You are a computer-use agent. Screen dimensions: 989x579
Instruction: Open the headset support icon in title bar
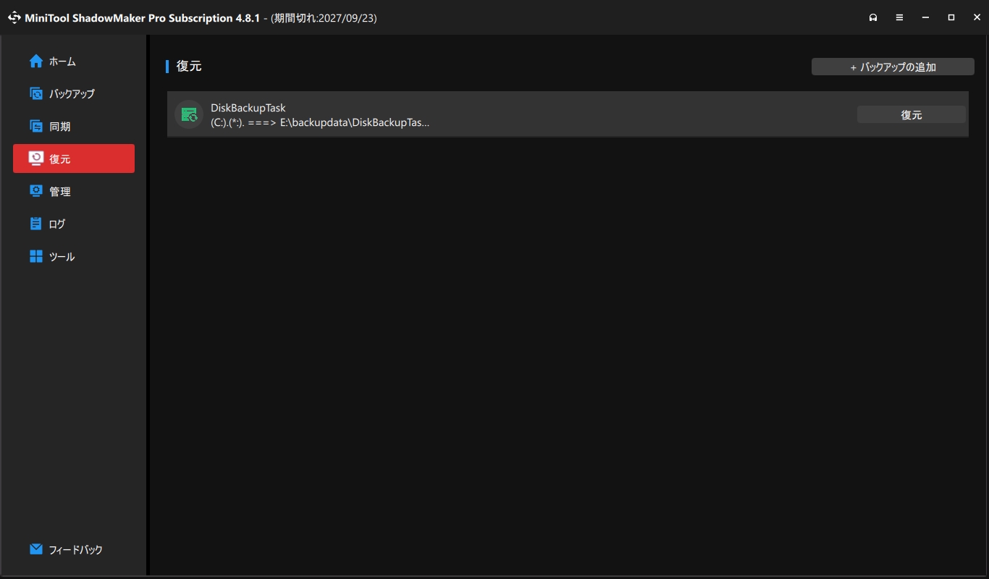pyautogui.click(x=873, y=17)
